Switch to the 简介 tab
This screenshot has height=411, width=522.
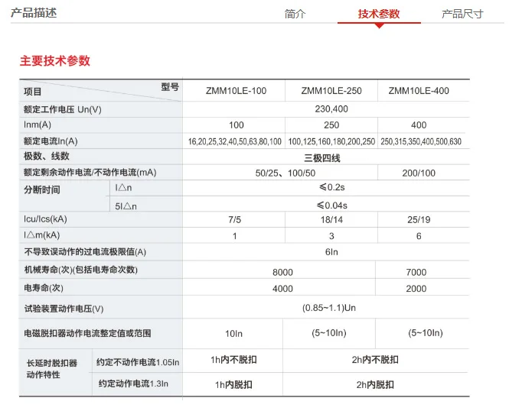[x=295, y=14]
